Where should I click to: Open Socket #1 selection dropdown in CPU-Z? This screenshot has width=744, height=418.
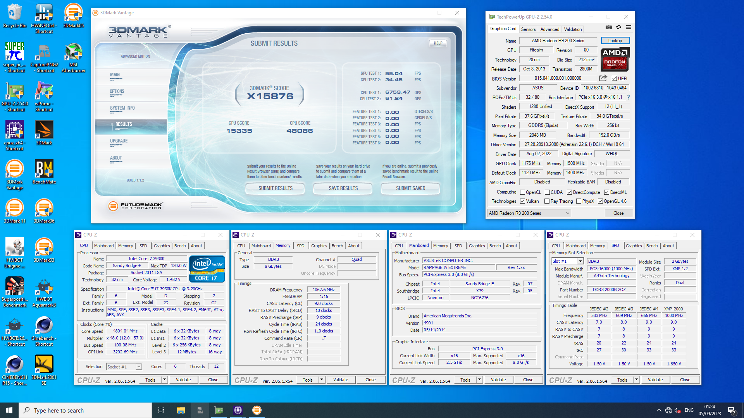coord(124,367)
